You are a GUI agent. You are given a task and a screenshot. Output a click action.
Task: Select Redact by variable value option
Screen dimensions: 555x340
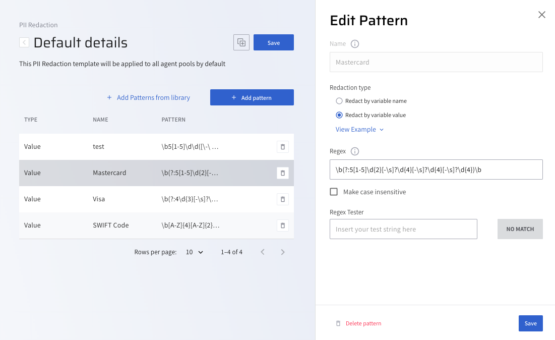point(339,115)
